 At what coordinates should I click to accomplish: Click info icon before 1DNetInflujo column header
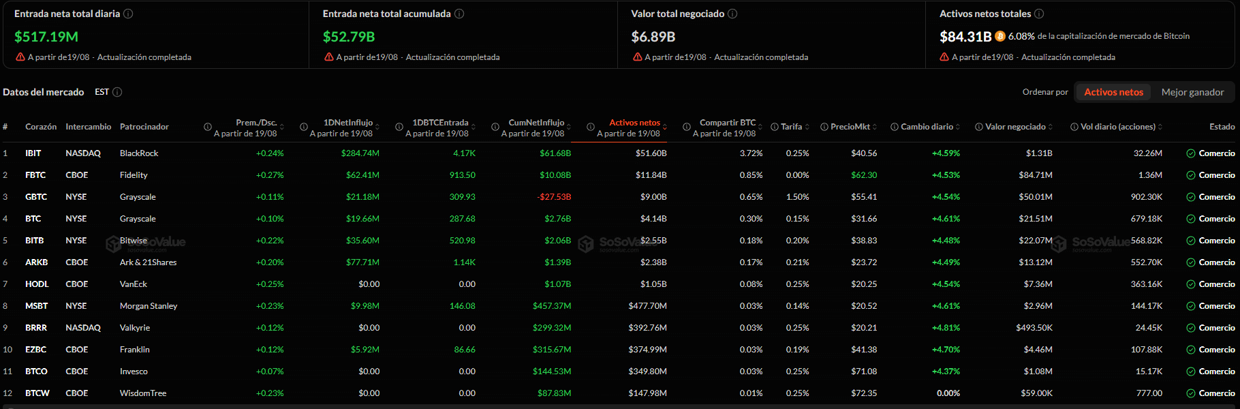(303, 127)
